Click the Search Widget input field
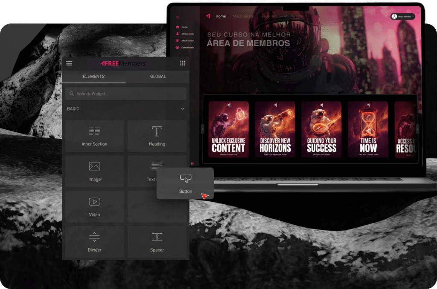The width and height of the screenshot is (437, 289). tap(126, 94)
